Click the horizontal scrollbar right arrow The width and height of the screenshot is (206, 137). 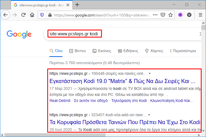tap(199, 135)
